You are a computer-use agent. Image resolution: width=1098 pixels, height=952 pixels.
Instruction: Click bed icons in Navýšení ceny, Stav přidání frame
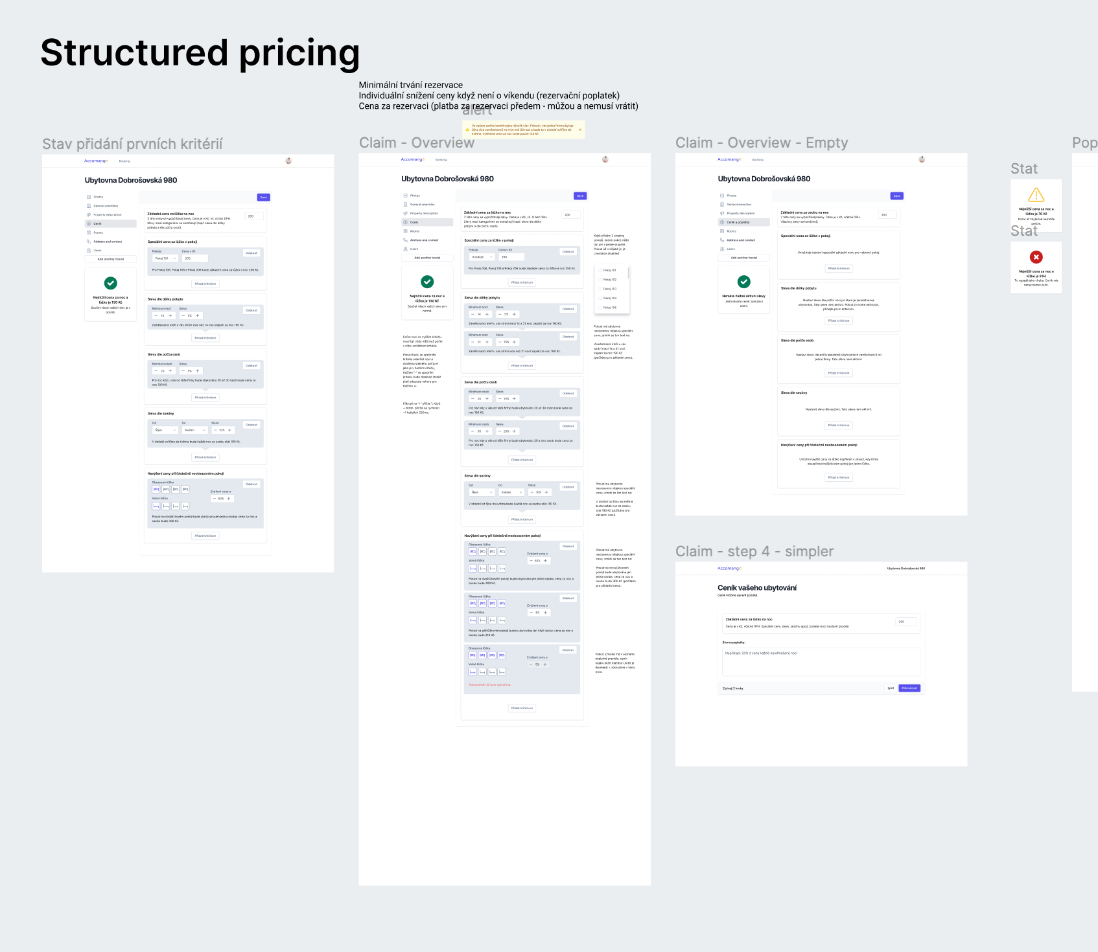pyautogui.click(x=170, y=490)
